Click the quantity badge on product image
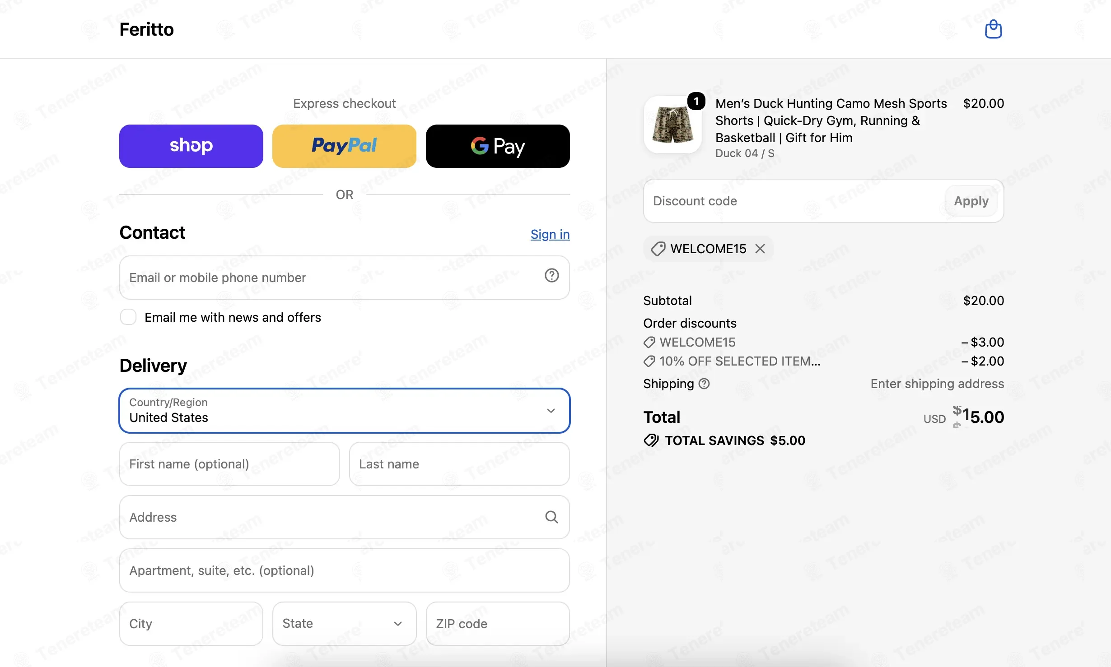This screenshot has height=667, width=1111. pos(696,102)
